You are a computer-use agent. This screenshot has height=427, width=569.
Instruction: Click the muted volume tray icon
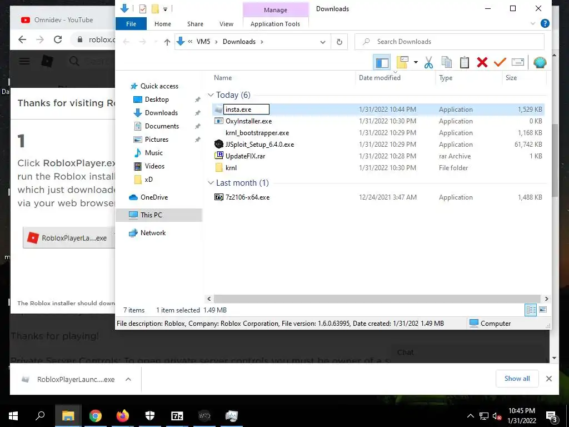(497, 416)
